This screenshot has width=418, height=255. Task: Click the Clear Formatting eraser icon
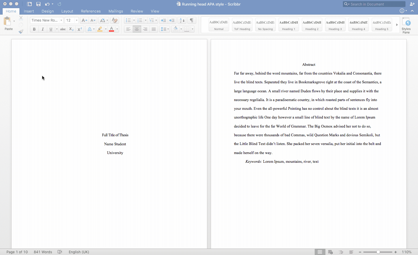[x=115, y=20]
